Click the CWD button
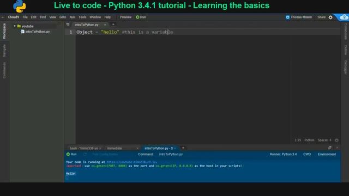 (x=307, y=154)
